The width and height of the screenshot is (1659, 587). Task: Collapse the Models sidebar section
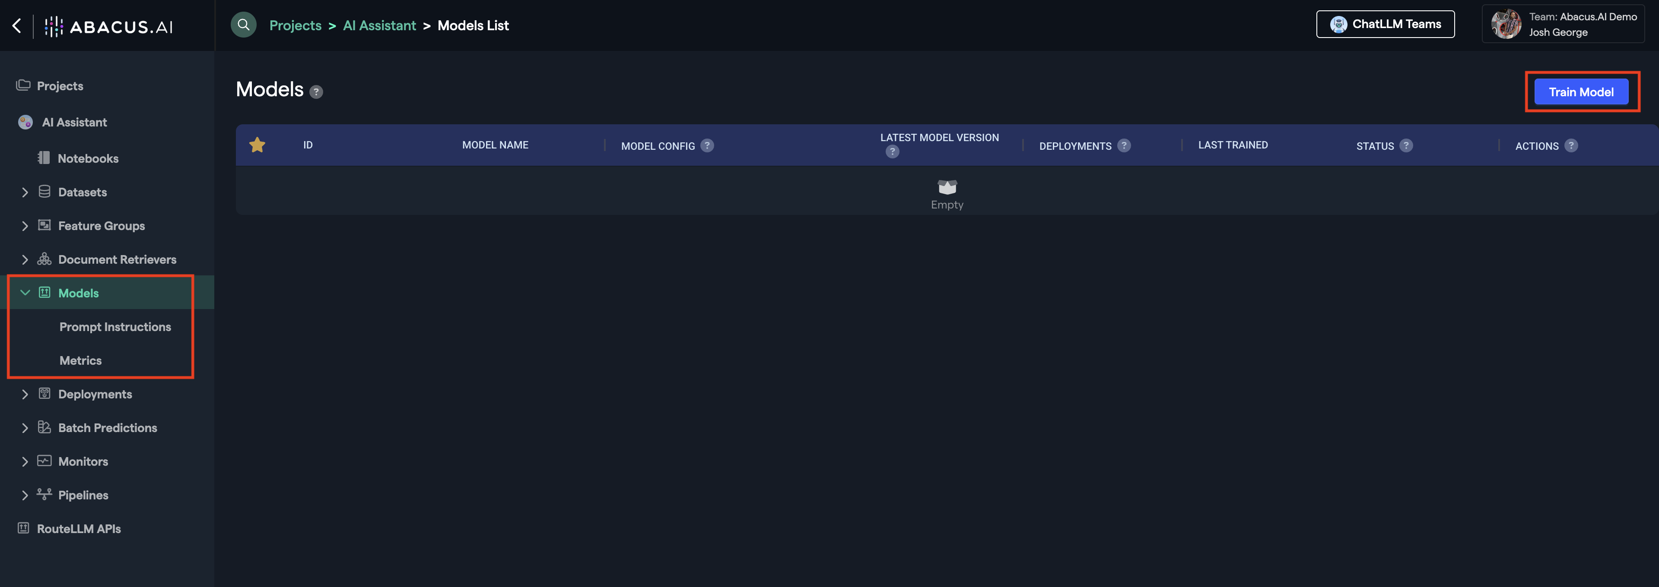click(25, 293)
